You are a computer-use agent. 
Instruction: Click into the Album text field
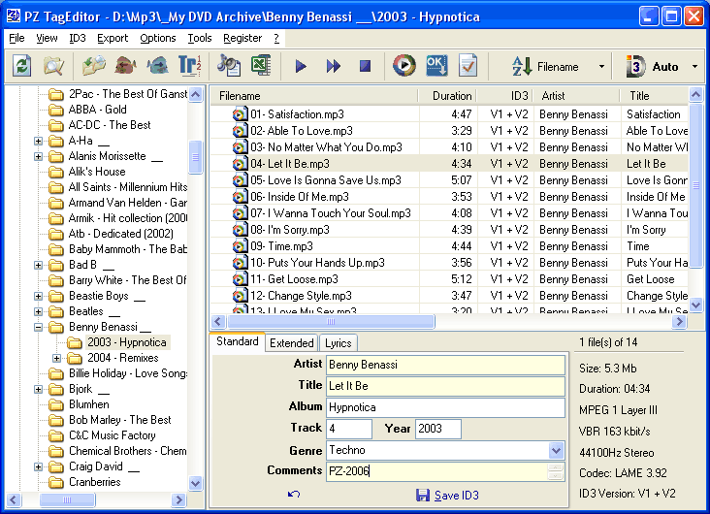(445, 407)
